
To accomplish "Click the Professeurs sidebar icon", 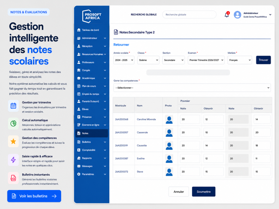I will [x=79, y=62].
